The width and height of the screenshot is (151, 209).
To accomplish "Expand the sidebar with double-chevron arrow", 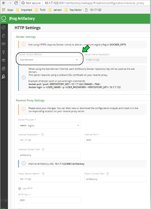I will click(x=5, y=200).
